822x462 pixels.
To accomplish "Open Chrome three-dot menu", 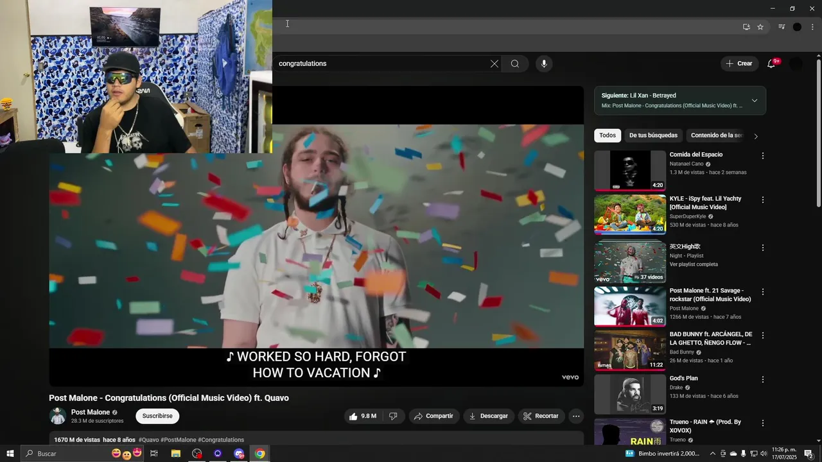I will (x=812, y=27).
